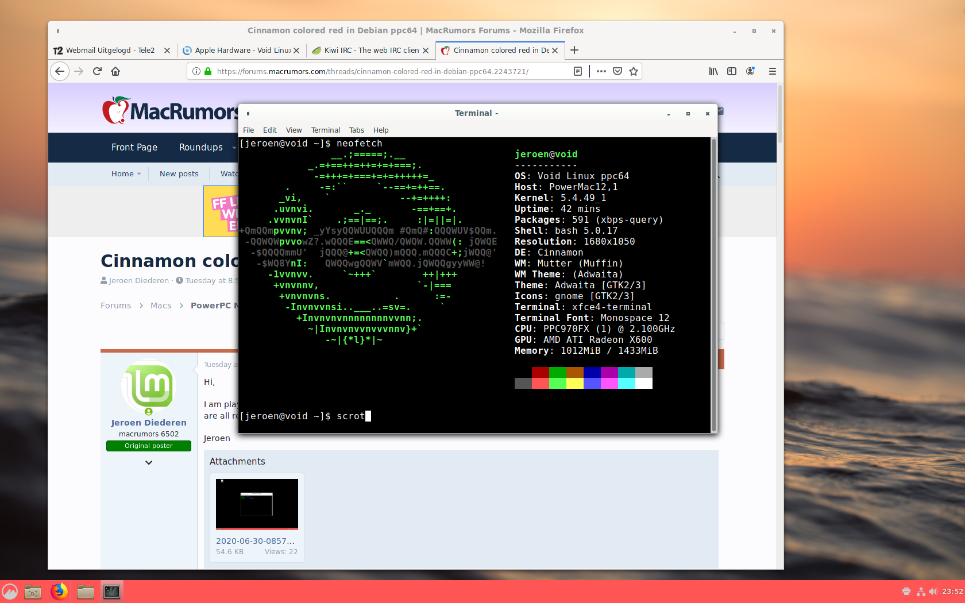Click the terminal vertical scrollbar
The width and height of the screenshot is (965, 603).
coord(714,284)
